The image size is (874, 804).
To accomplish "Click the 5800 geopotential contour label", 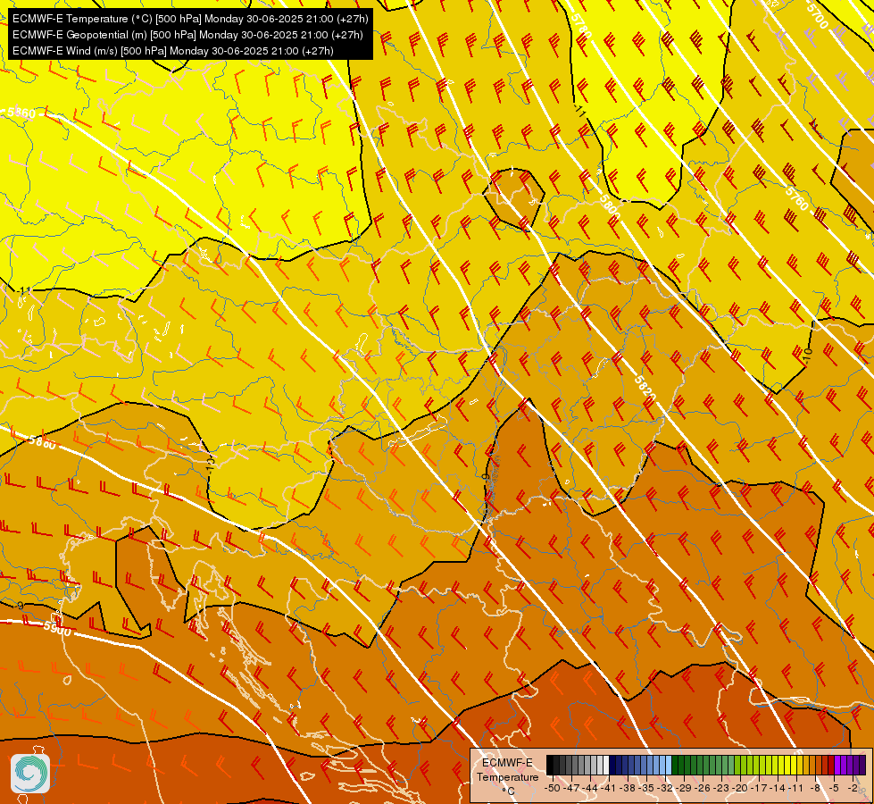I will point(610,208).
